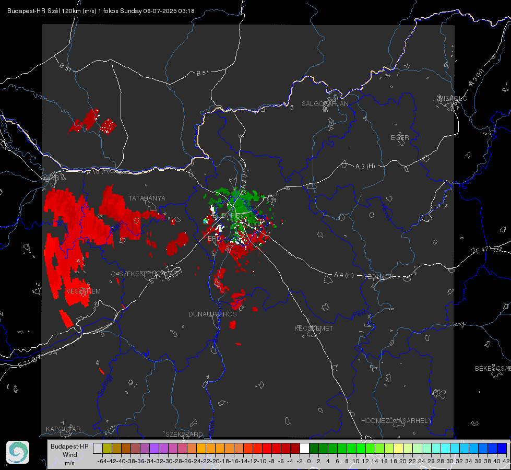Click the TATABANYA city label
This screenshot has width=511, height=470.
point(147,198)
